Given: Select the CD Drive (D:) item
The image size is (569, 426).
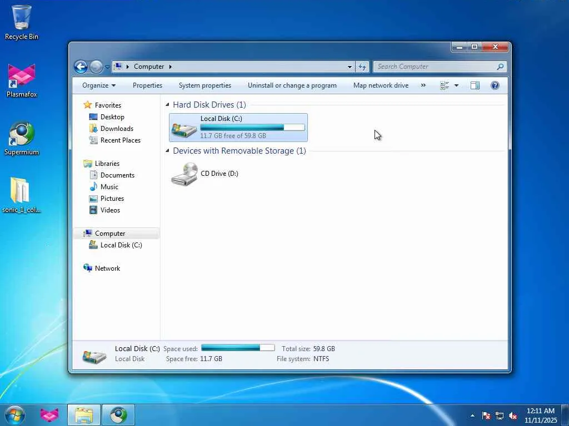Looking at the screenshot, I should pos(205,174).
